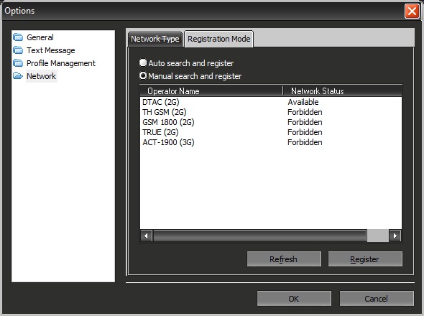Click the scrollbar left arrow
The image size is (424, 316).
[147, 236]
